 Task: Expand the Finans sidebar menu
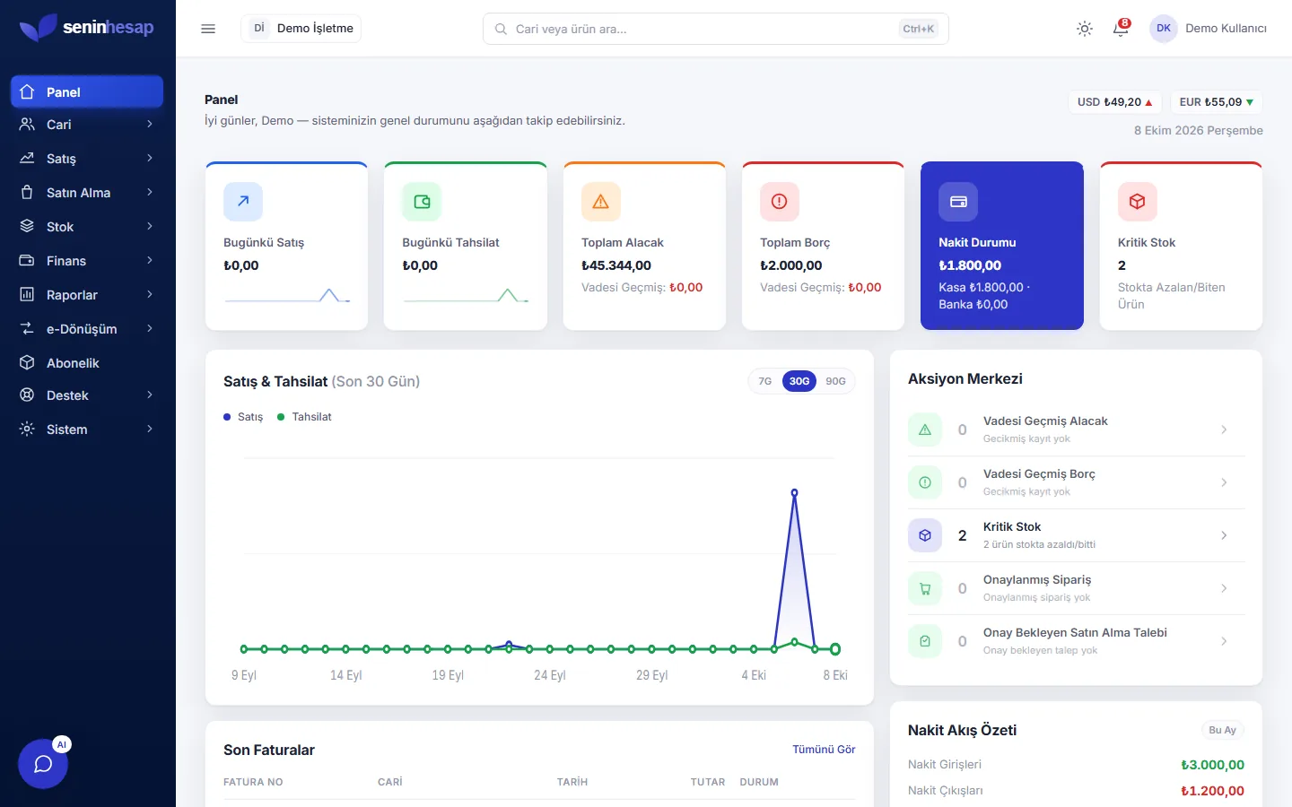click(x=87, y=261)
